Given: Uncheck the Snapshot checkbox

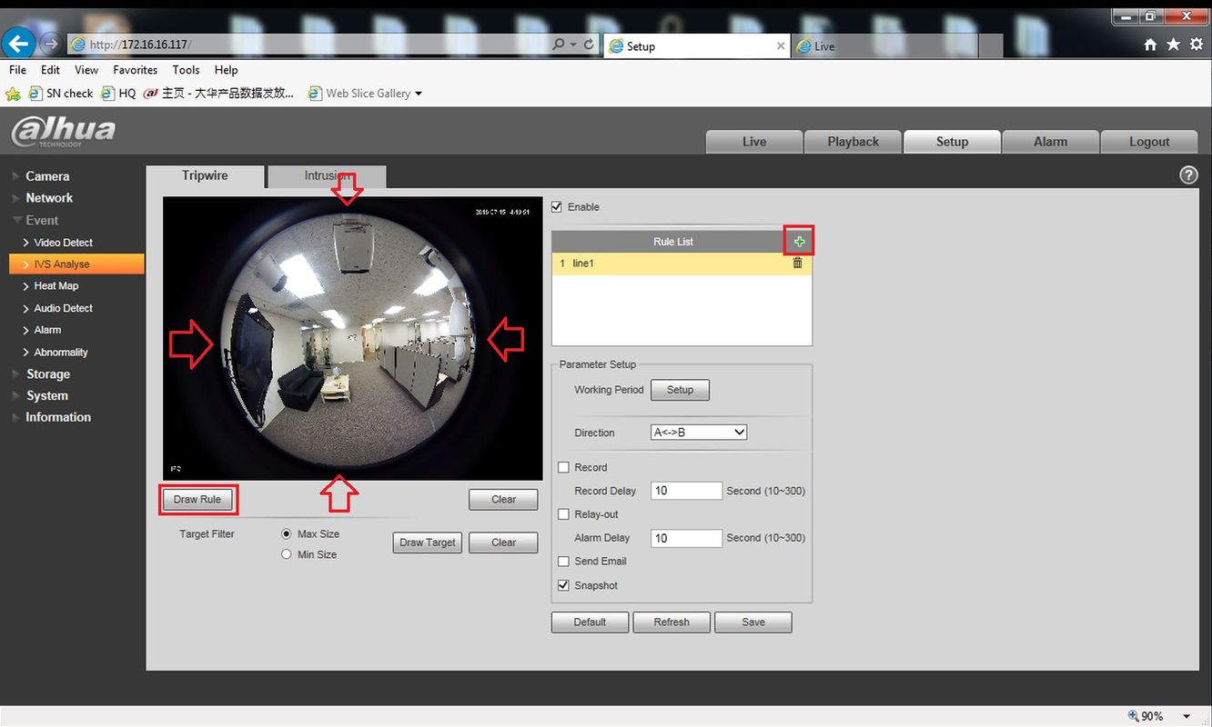Looking at the screenshot, I should click(564, 585).
